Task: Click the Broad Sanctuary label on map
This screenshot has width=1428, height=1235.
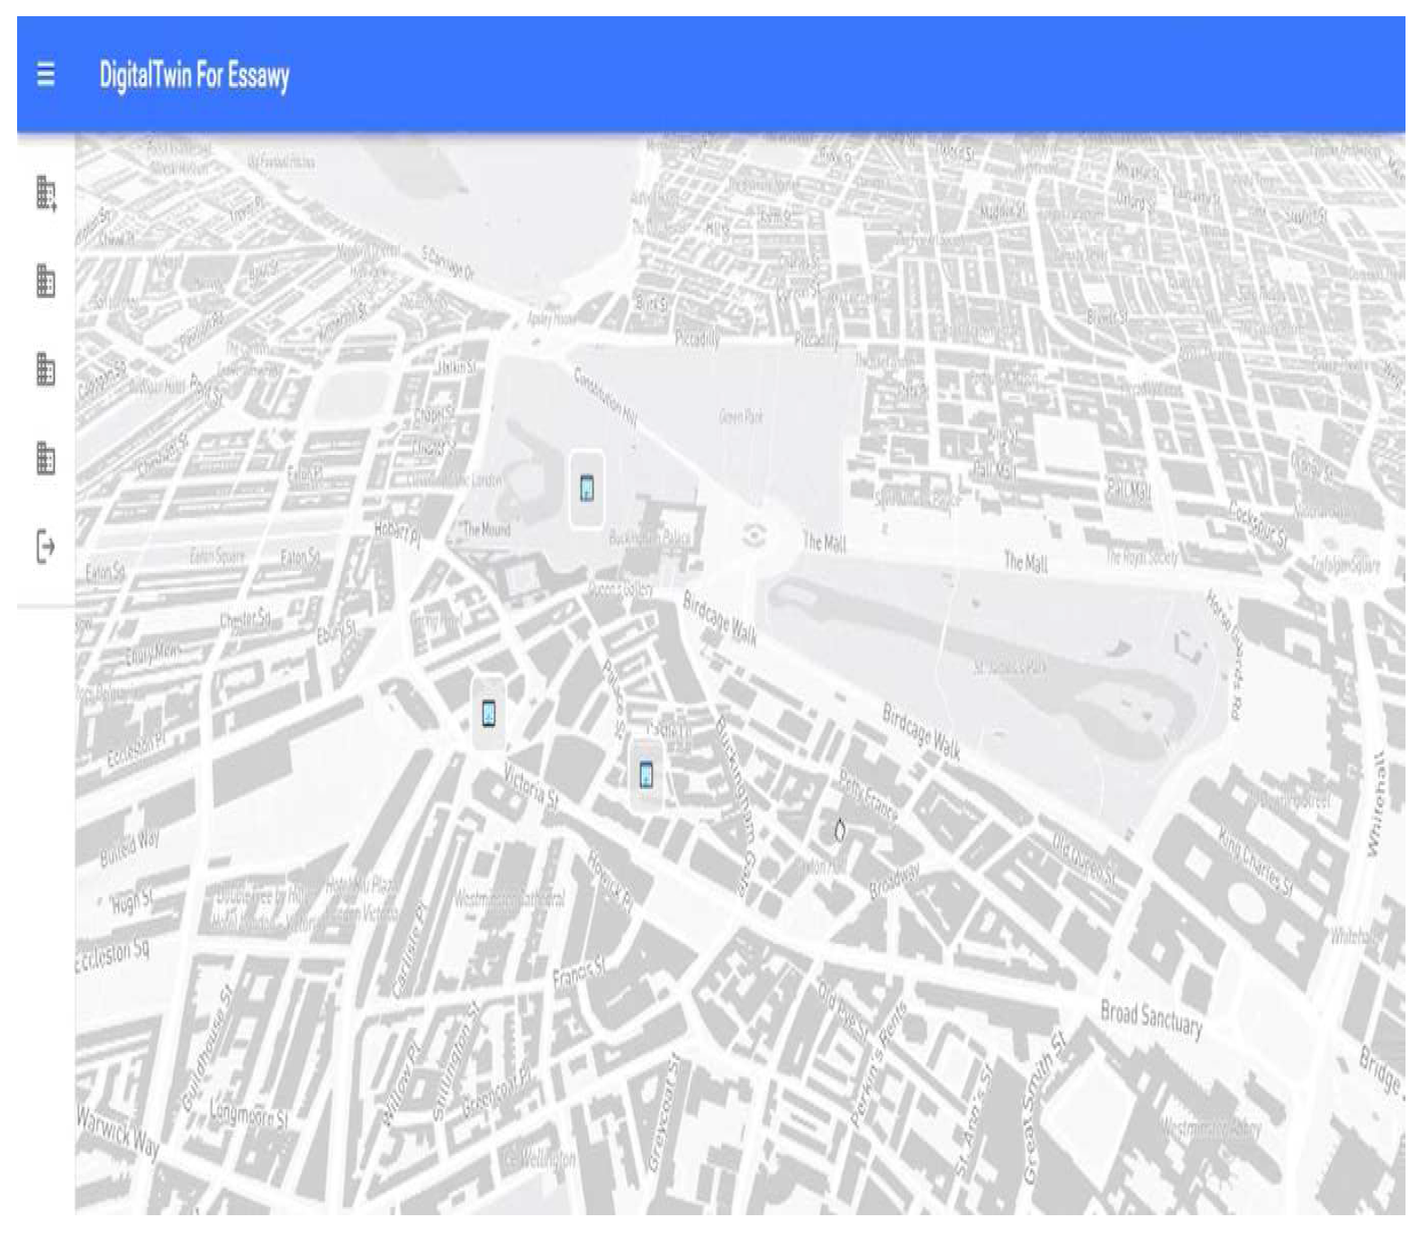Action: [x=1151, y=1018]
